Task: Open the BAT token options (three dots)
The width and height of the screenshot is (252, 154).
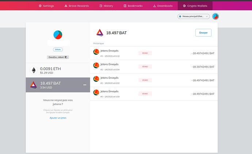Action: coord(85,85)
